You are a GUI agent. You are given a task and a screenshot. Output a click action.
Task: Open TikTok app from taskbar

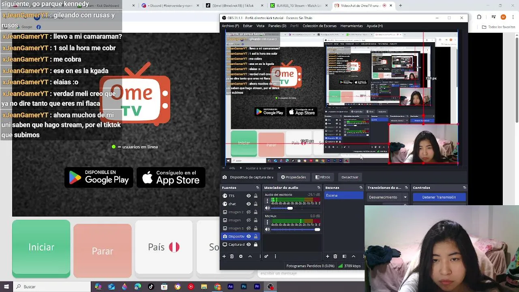tap(151, 287)
